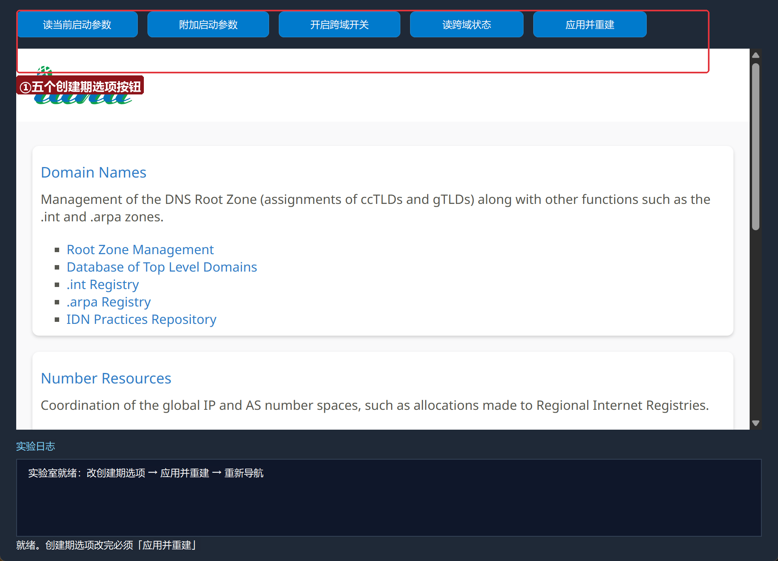This screenshot has width=778, height=561.
Task: Click the 实验日志 label
Action: tap(36, 446)
